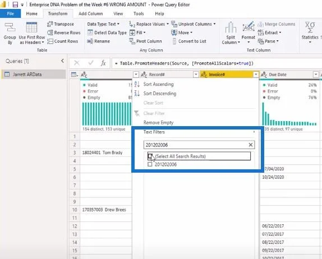Click the Fill icon
The height and width of the screenshot is (259, 322).
click(132, 33)
